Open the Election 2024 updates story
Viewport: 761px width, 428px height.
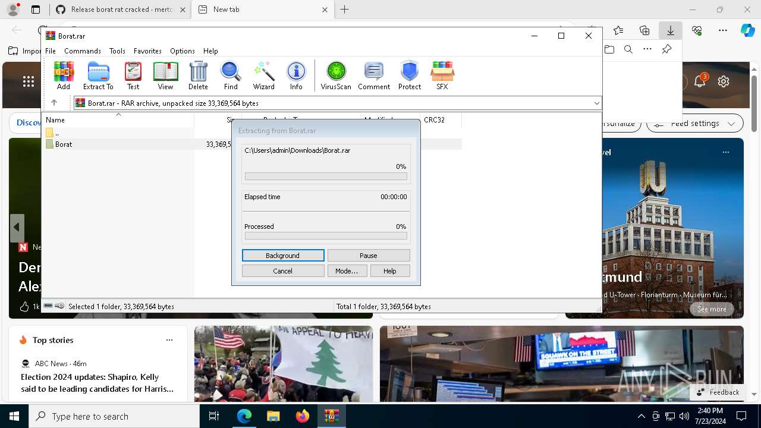coord(98,383)
